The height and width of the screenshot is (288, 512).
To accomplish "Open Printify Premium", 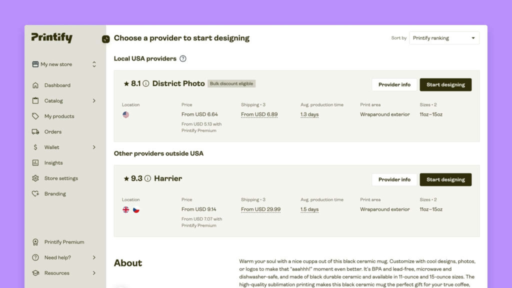I will click(x=64, y=242).
